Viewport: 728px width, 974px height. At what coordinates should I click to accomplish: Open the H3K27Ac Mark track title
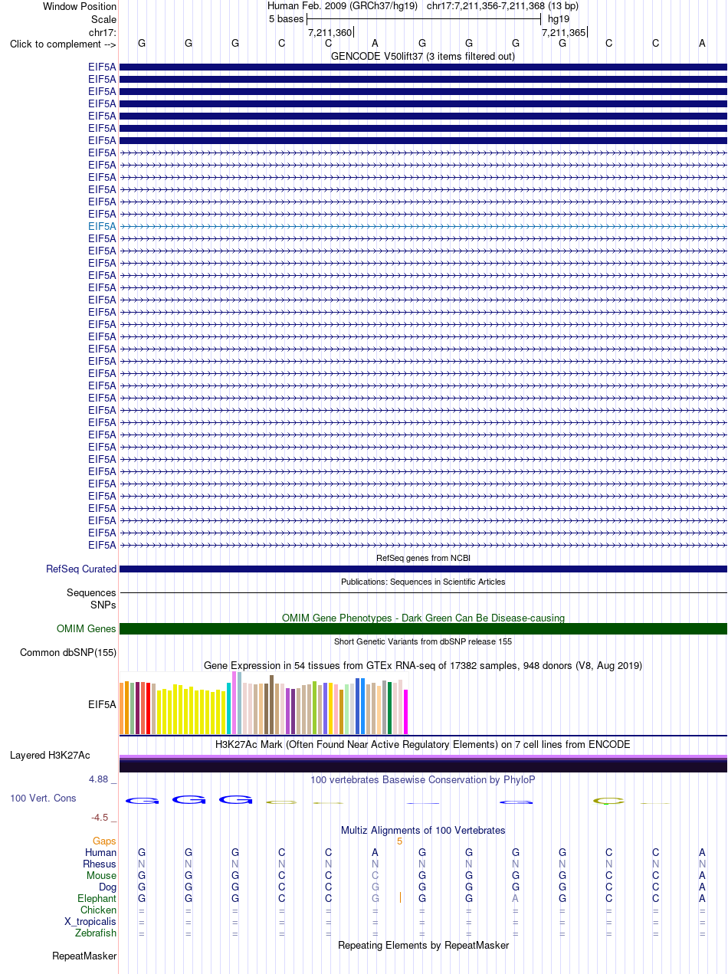tap(423, 744)
